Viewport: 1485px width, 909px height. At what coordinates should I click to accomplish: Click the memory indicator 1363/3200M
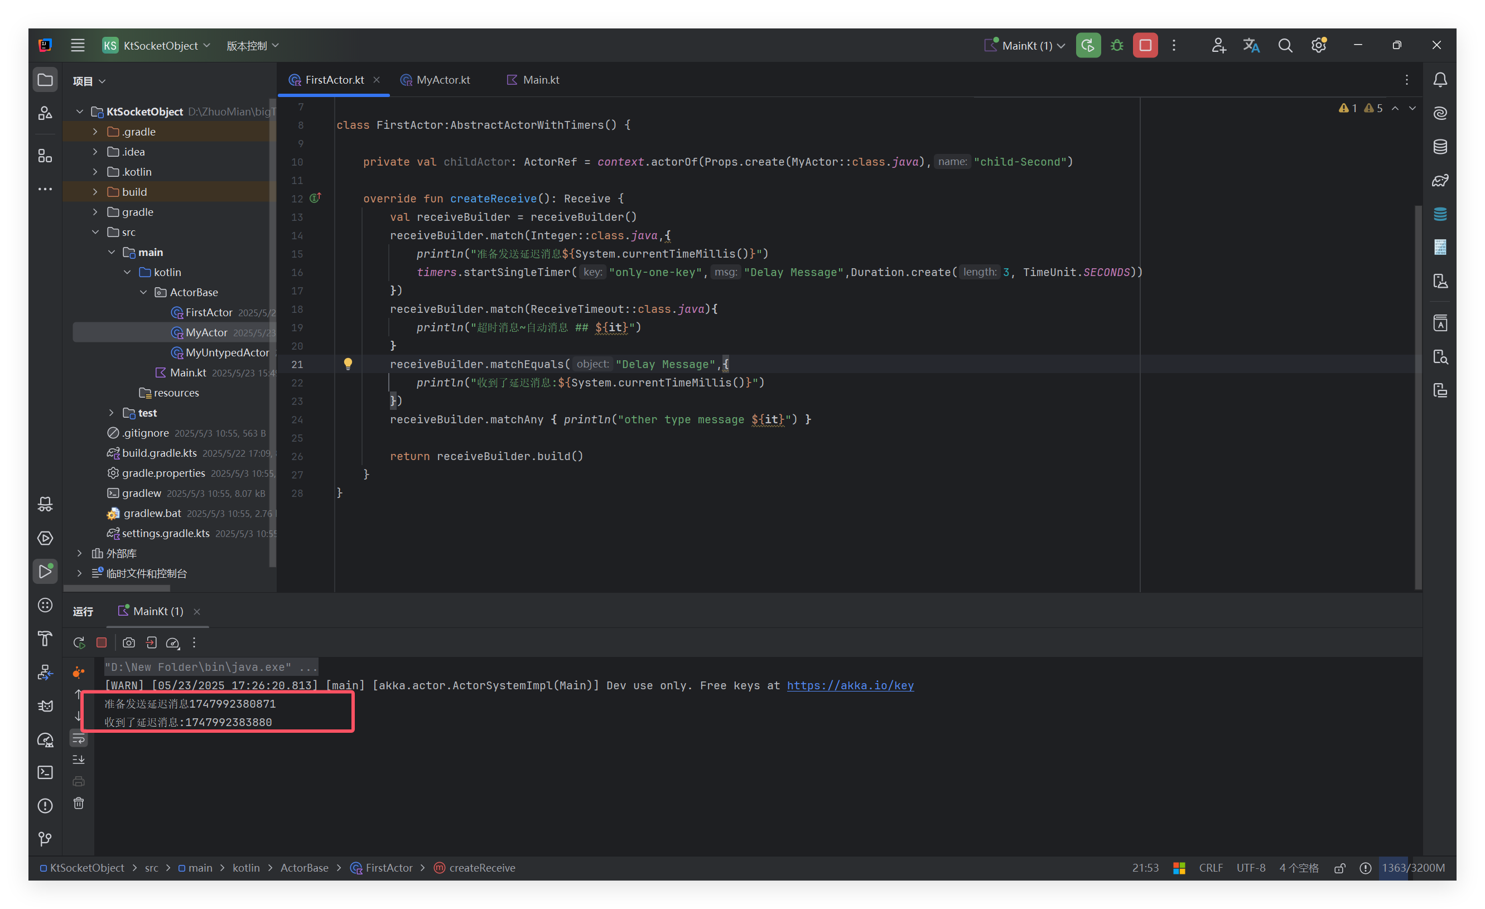(x=1412, y=868)
